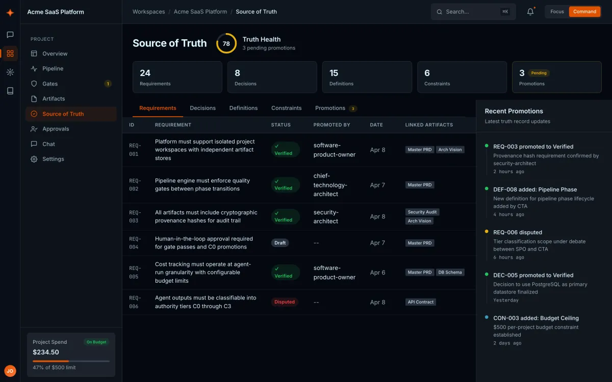Toggle Focus mode
612x382 pixels.
pos(557,12)
